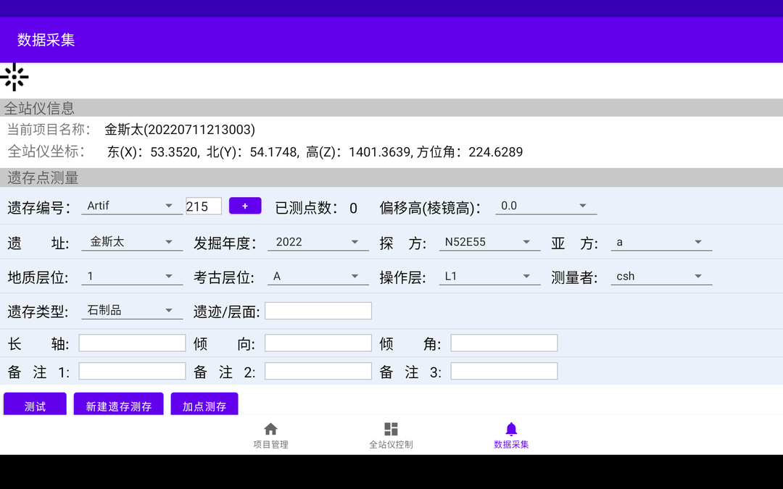Click the 当前项目名称 label
Screen dimensions: 783x489
coord(49,129)
